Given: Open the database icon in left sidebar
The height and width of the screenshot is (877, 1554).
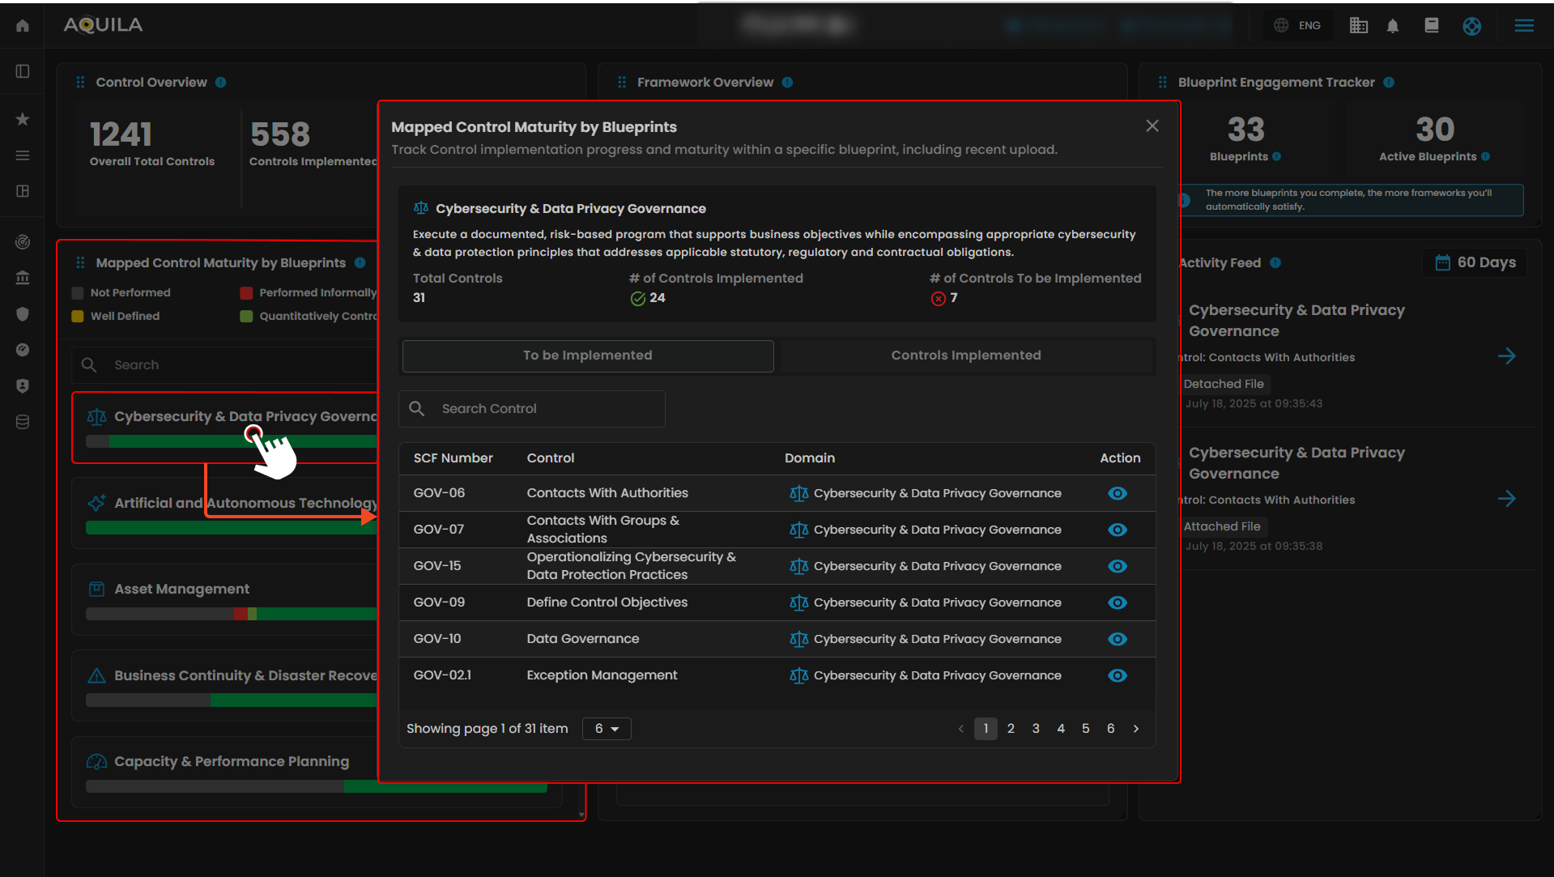Looking at the screenshot, I should 23,422.
